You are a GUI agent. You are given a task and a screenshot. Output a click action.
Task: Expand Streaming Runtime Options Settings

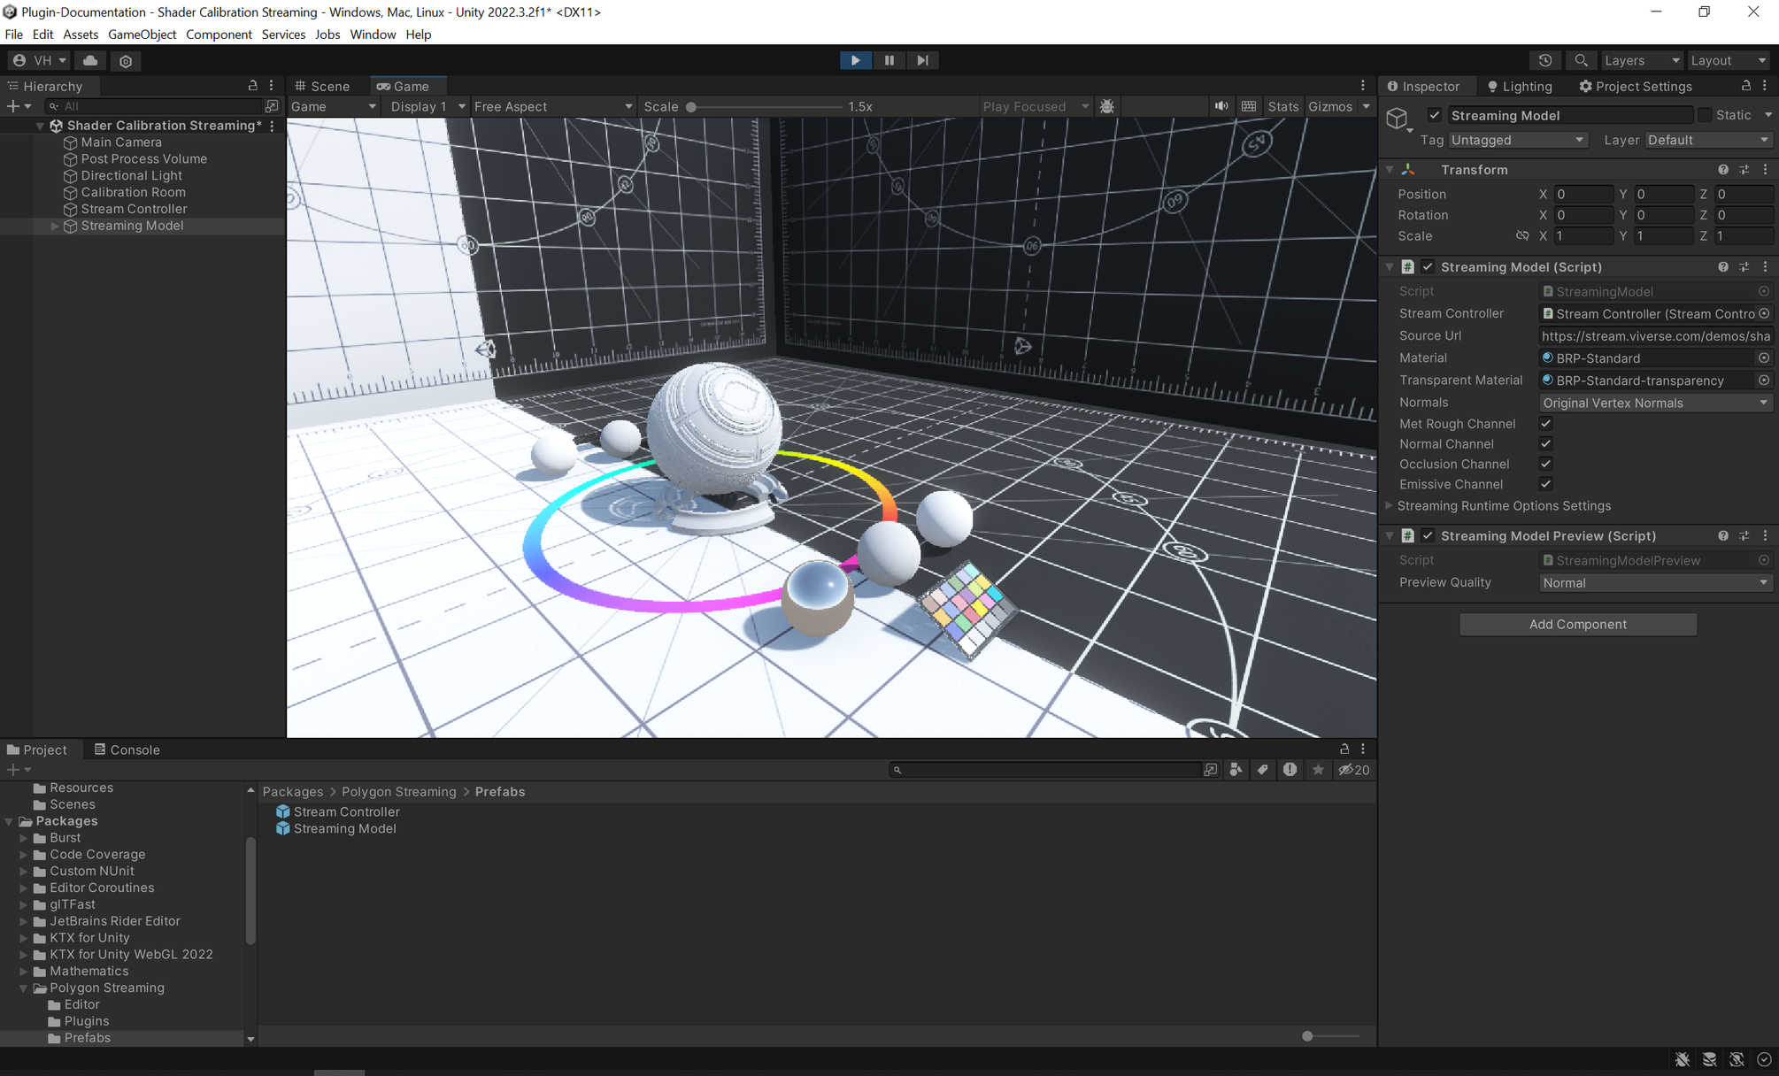1390,505
